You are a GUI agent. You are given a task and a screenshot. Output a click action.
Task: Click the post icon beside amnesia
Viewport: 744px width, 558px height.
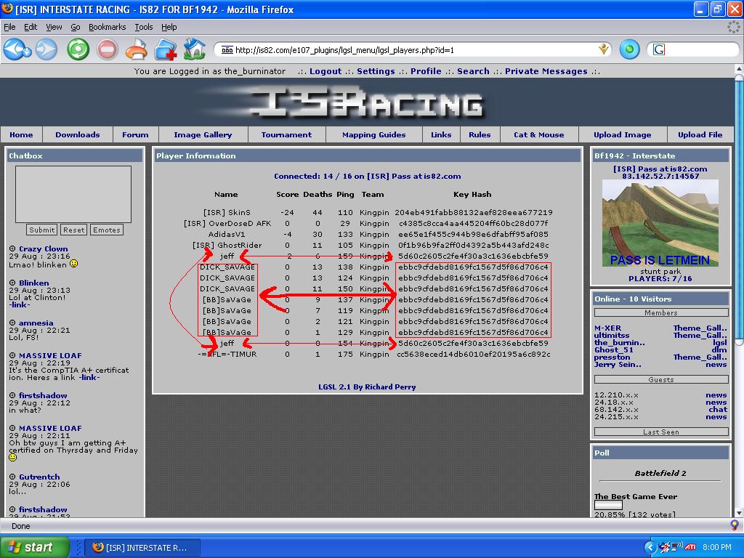[x=12, y=322]
